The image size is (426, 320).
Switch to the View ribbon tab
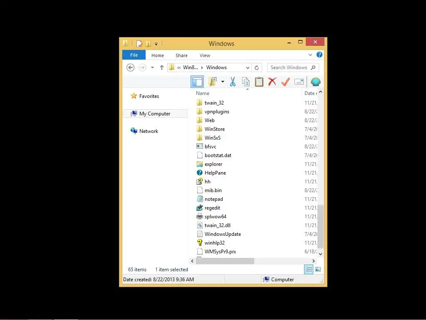[205, 55]
